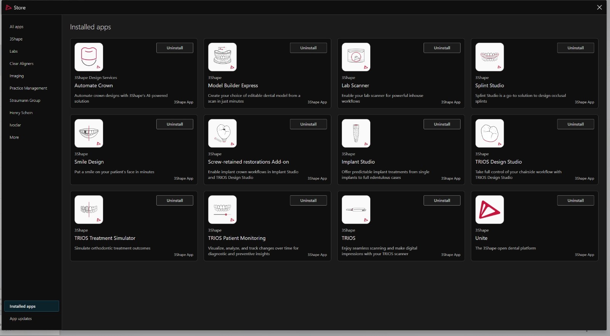The image size is (610, 336).
Task: Show the Imaging category
Action: point(16,76)
